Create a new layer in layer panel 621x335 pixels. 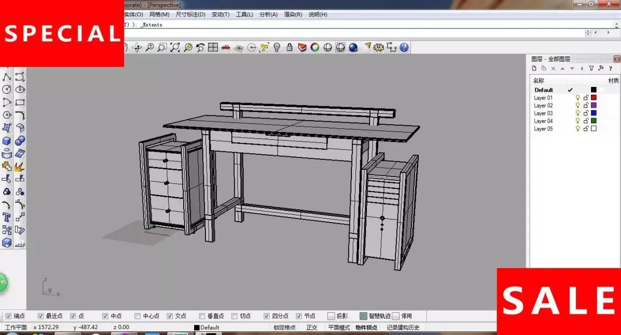(x=535, y=68)
